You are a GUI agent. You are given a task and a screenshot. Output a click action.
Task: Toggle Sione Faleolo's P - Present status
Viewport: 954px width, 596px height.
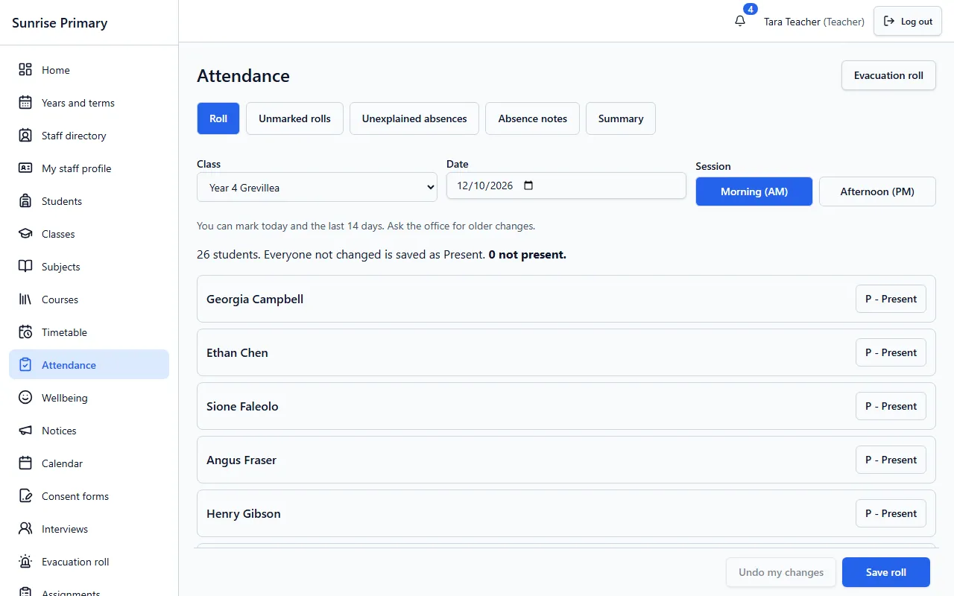(x=891, y=406)
